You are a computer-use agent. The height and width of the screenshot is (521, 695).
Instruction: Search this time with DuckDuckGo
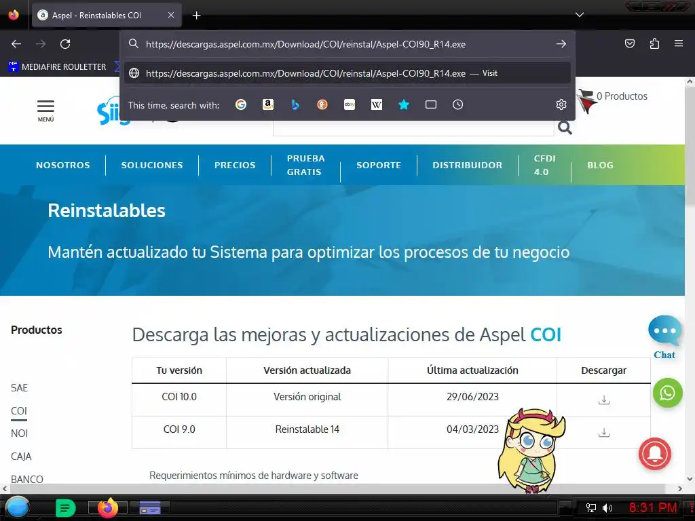pyautogui.click(x=322, y=104)
